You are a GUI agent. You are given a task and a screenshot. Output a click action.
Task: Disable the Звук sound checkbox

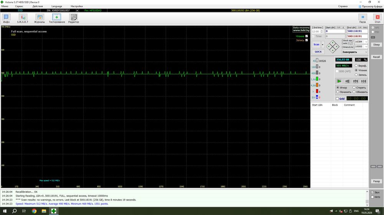(x=372, y=192)
